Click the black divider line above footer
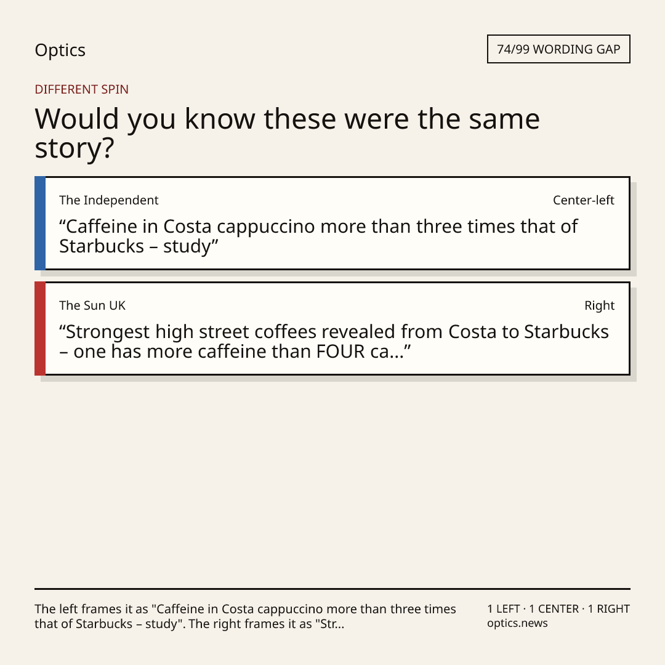Image resolution: width=665 pixels, height=665 pixels. (332, 589)
